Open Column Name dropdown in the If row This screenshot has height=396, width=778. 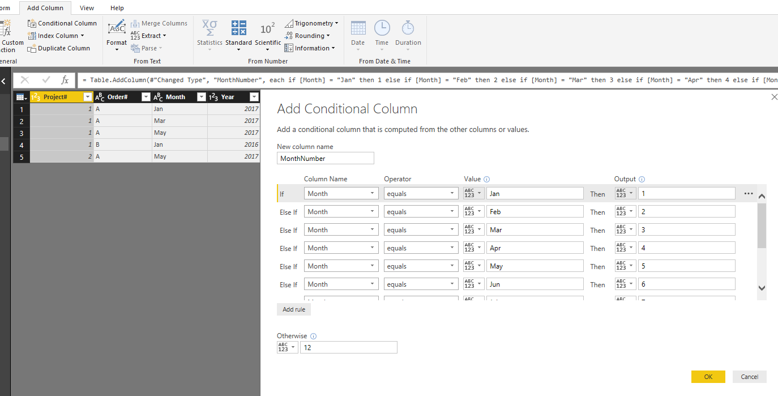[x=341, y=194]
